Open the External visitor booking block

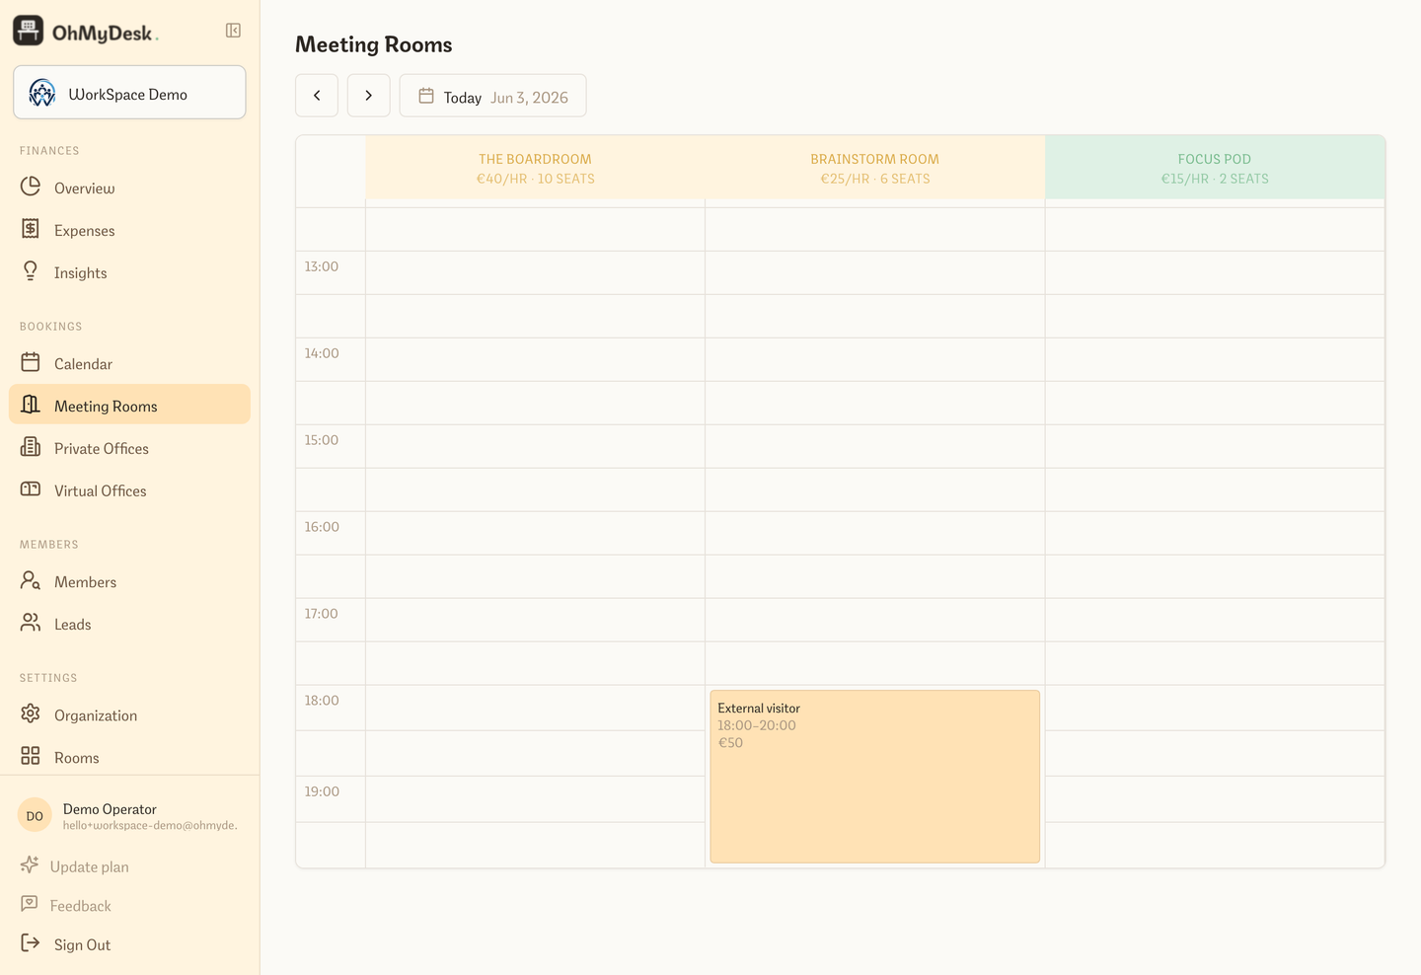[874, 776]
